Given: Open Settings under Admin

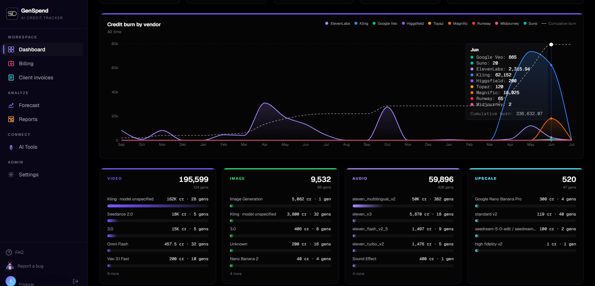Looking at the screenshot, I should tap(43, 175).
